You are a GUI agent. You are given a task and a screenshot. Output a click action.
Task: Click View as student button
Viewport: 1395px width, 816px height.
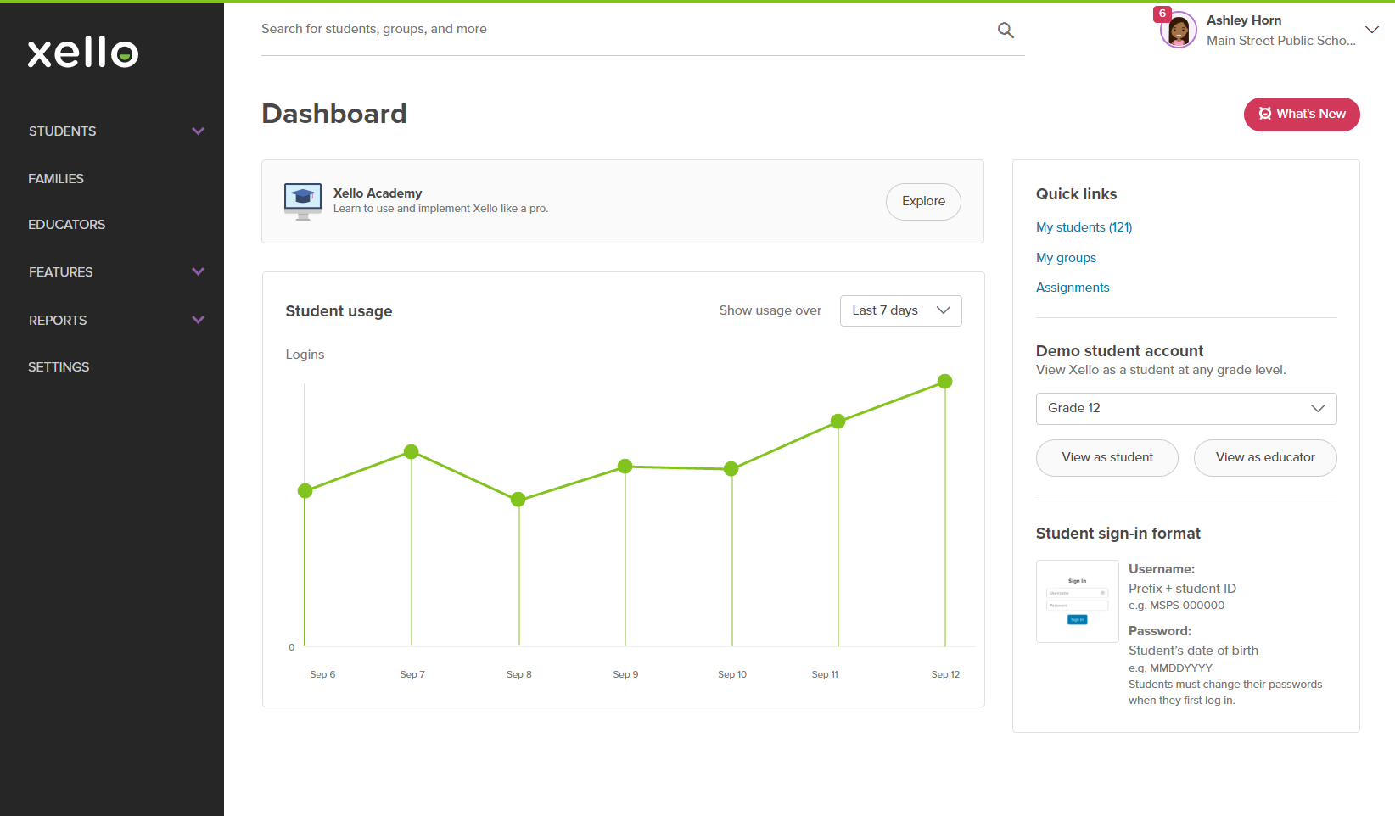(1107, 458)
